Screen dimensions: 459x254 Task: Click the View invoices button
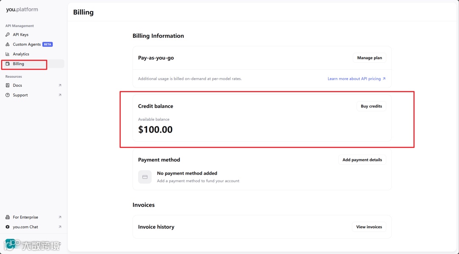(x=369, y=227)
